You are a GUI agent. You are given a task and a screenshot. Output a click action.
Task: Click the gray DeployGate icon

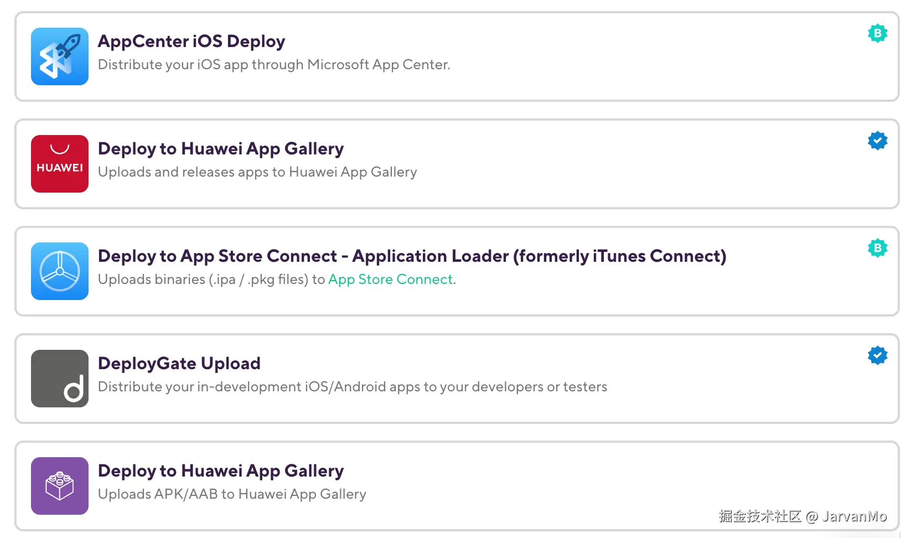pyautogui.click(x=60, y=379)
